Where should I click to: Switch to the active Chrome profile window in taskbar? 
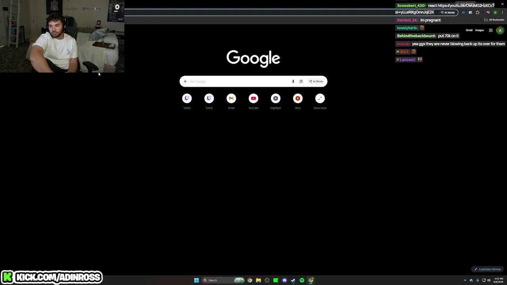[x=311, y=280]
